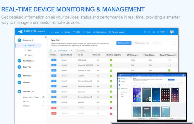This screenshot has width=194, height=124.
Task: Click the ON status badge for Device3
Action: (x=54, y=70)
